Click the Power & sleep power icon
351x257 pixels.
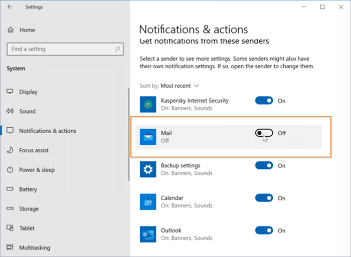(x=10, y=169)
